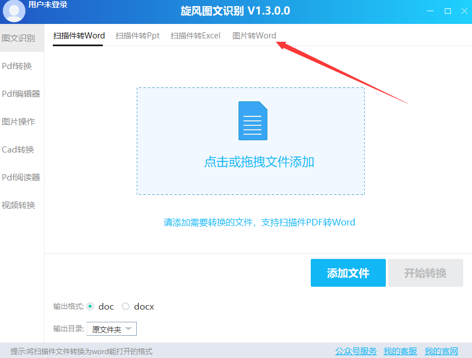Viewport: 472px width, 358px height.
Task: Switch to 扫描件转Excel tab
Action: [x=196, y=36]
